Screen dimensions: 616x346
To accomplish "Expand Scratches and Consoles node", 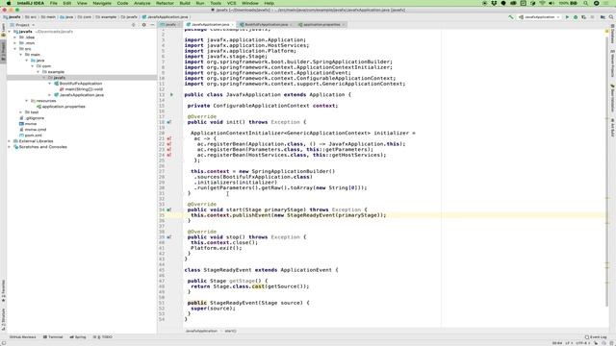I will (x=10, y=147).
